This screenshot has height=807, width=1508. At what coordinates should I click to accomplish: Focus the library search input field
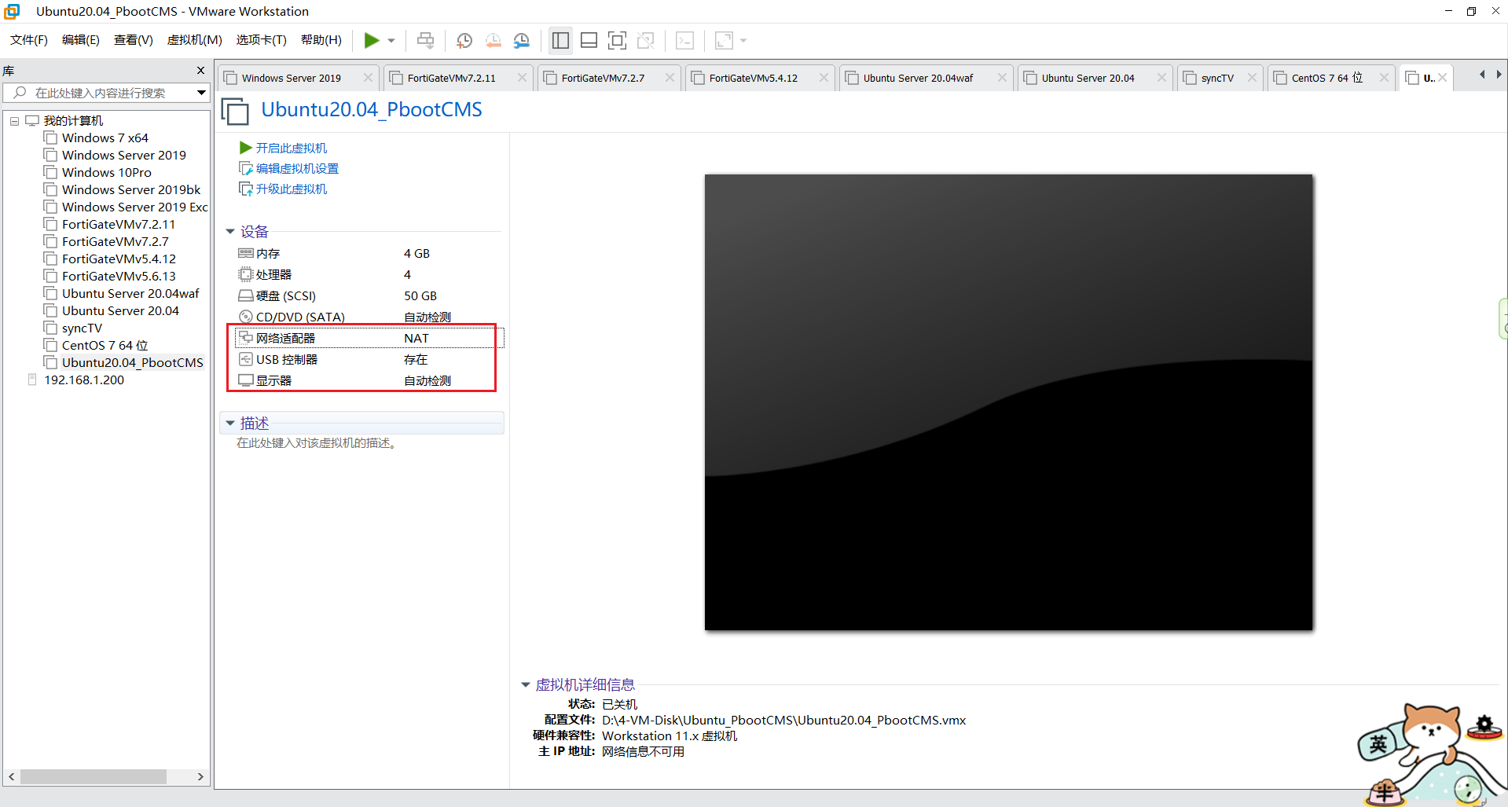pos(98,93)
